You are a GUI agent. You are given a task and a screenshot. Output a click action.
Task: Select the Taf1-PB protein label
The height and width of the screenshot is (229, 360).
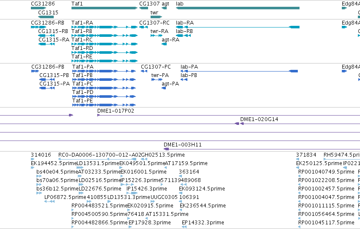pos(82,75)
